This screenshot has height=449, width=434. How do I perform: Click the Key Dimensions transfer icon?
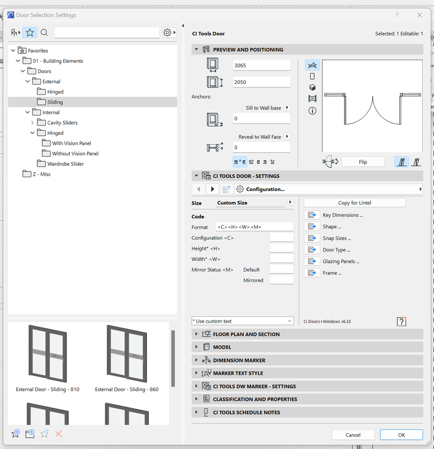click(x=312, y=214)
